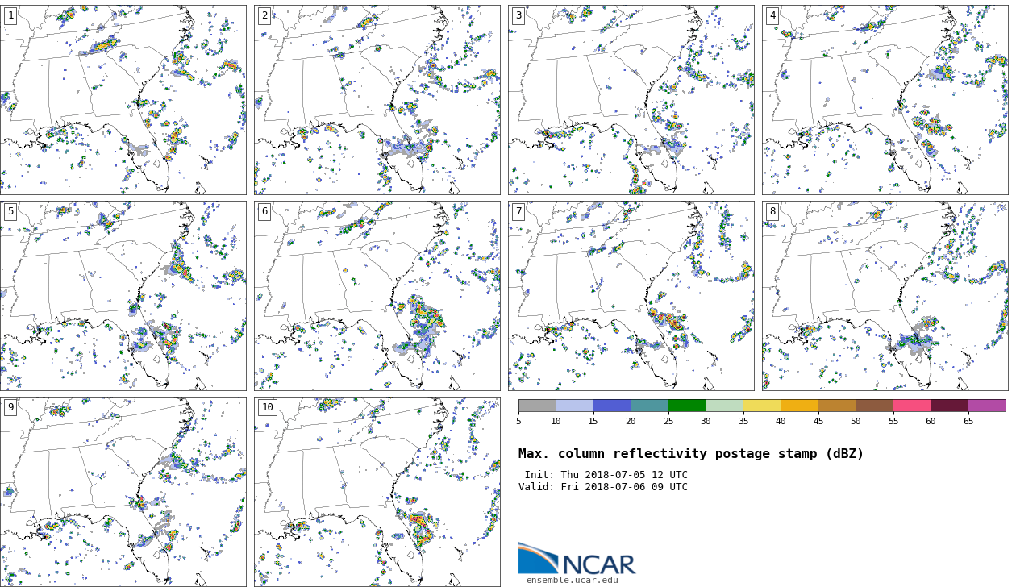Viewport: 1016px width, 587px height.
Task: Open ensemble member 2 reflectivity map
Action: point(377,100)
